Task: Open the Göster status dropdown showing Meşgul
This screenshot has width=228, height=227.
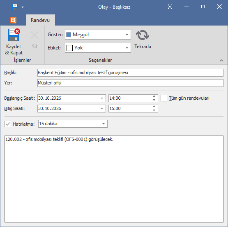Action: point(127,35)
